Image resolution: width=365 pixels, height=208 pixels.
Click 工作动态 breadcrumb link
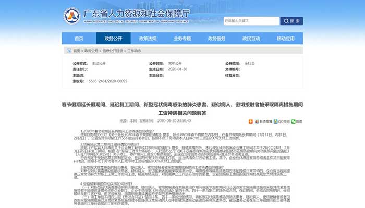click(x=134, y=51)
